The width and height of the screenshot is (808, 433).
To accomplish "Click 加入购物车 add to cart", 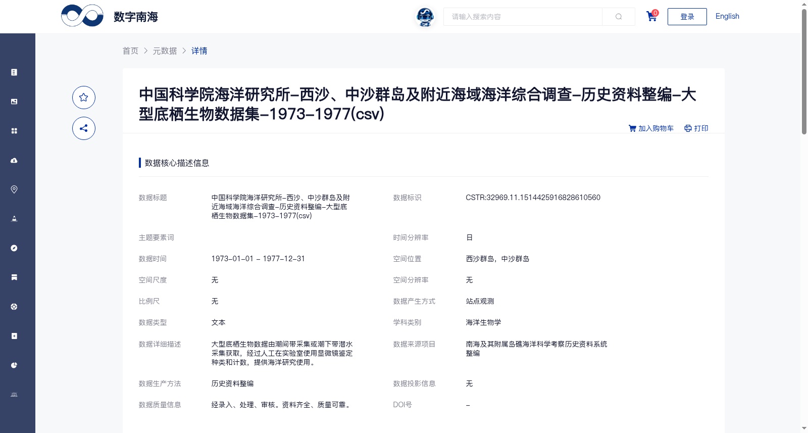I will coord(651,128).
